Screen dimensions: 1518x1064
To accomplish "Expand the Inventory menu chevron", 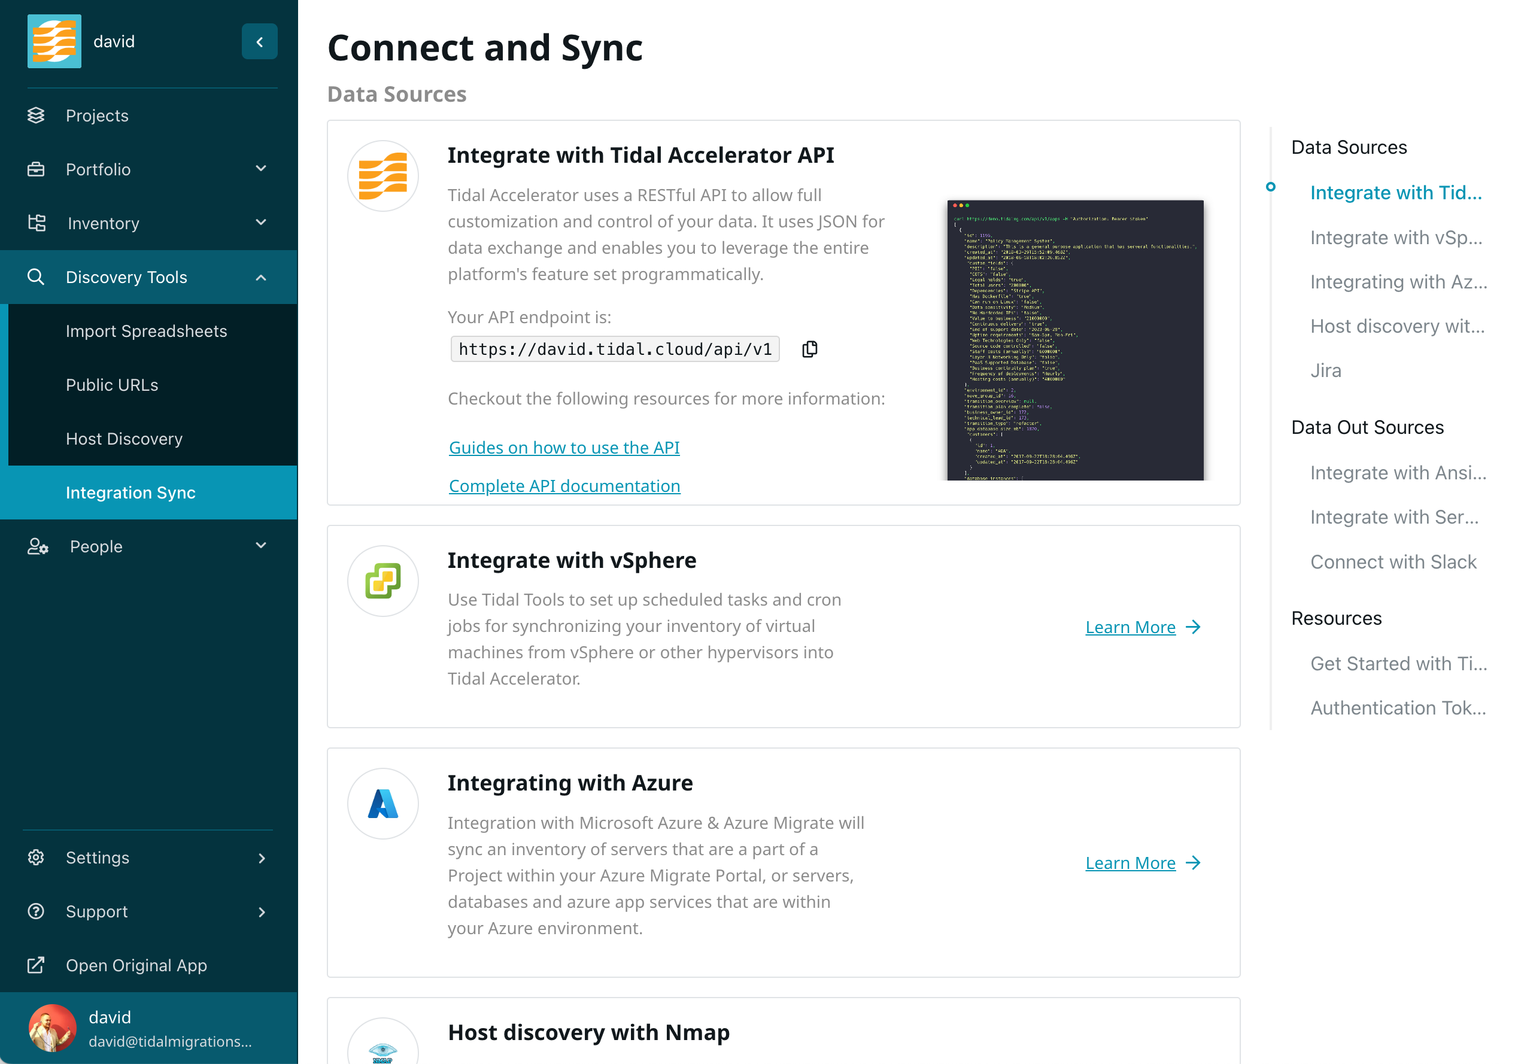I will pos(261,222).
